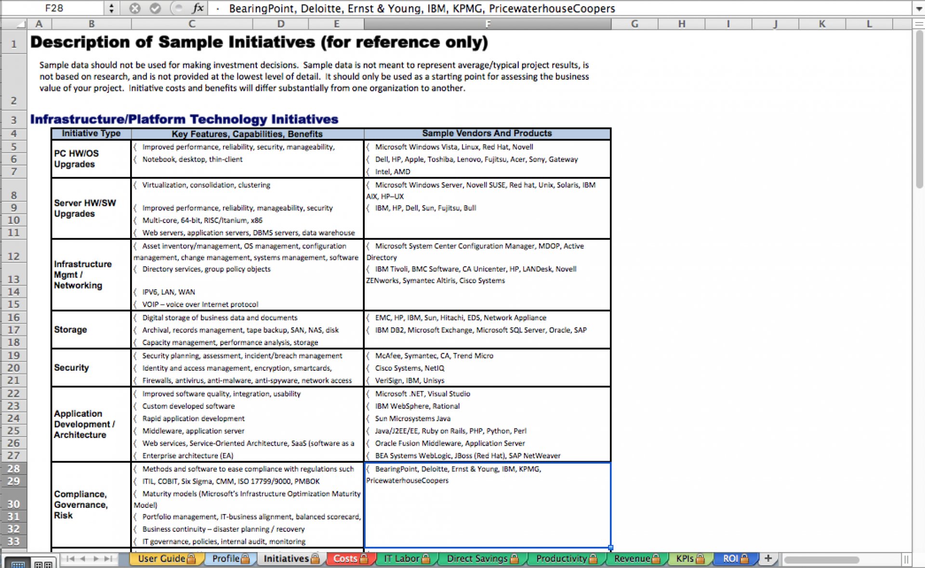Image resolution: width=925 pixels, height=568 pixels.
Task: Click 'McAfee, Symantec, CA, Trend Micro' cell
Action: click(487, 356)
